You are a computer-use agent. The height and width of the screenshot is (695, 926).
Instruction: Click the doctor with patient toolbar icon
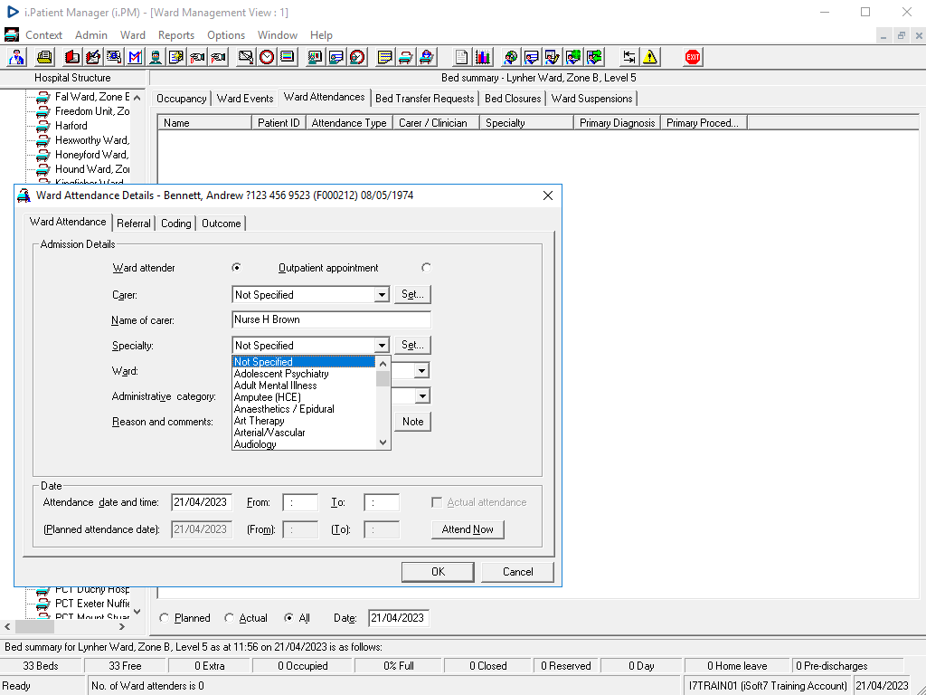pyautogui.click(x=16, y=57)
